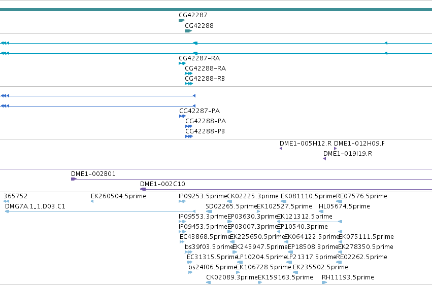Select the EK075111.5prime EST label
Image resolution: width=432 pixels, height=285 pixels.
[x=366, y=237]
